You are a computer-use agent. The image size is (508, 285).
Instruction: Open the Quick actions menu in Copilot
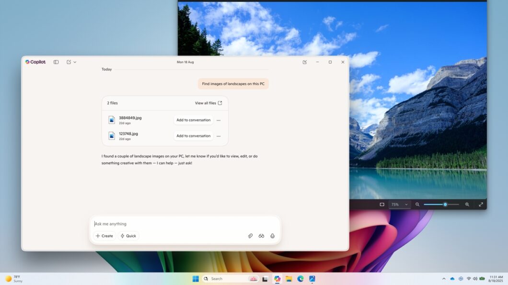point(128,236)
